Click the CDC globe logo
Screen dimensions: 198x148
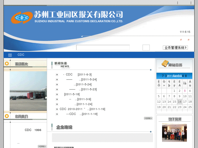(x=22, y=18)
